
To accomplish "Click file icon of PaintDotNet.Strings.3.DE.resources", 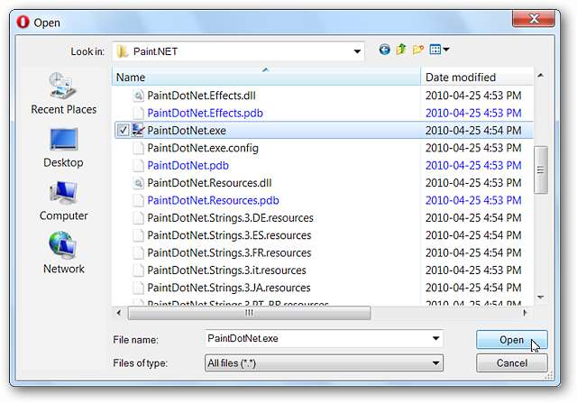I will click(138, 218).
